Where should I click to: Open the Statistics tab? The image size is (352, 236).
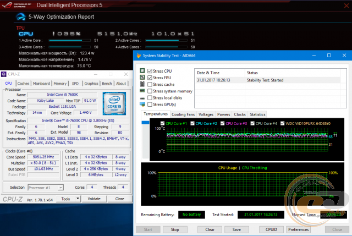[257, 114]
